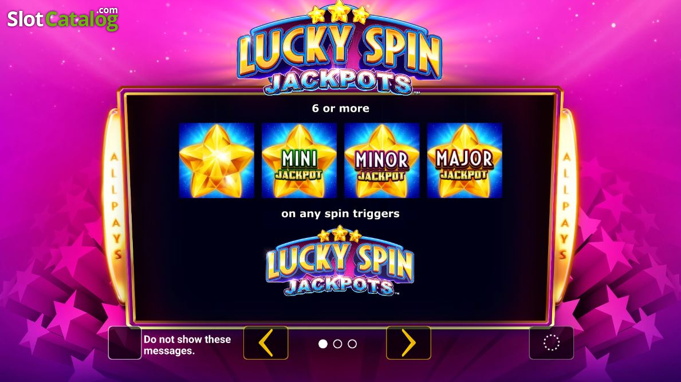Select the Minor Jackpot star symbol
The height and width of the screenshot is (382, 681).
tap(382, 160)
